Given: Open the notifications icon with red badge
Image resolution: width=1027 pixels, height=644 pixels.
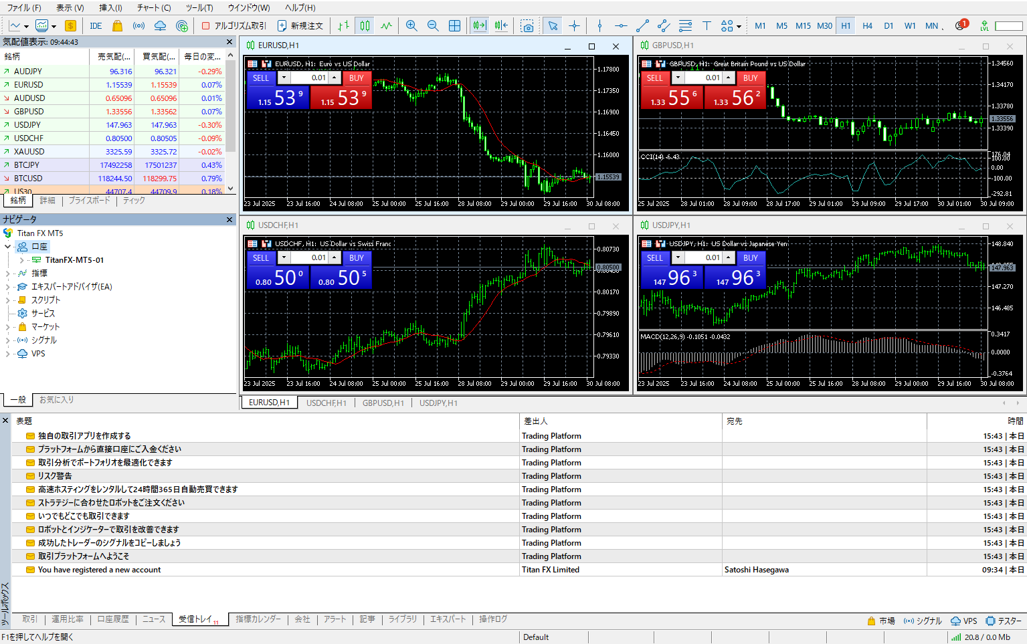Looking at the screenshot, I should (x=961, y=25).
